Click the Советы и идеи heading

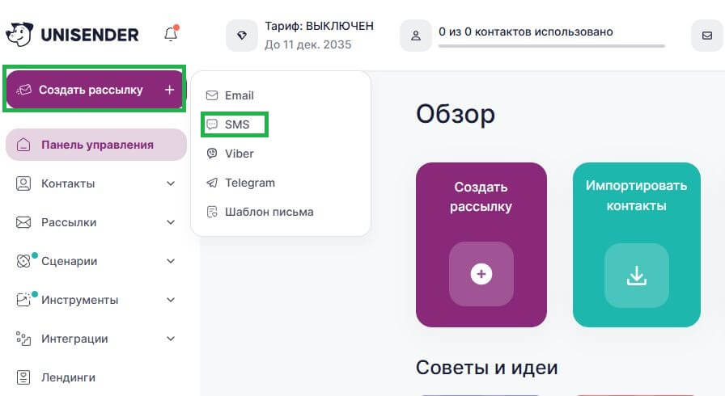click(x=487, y=368)
